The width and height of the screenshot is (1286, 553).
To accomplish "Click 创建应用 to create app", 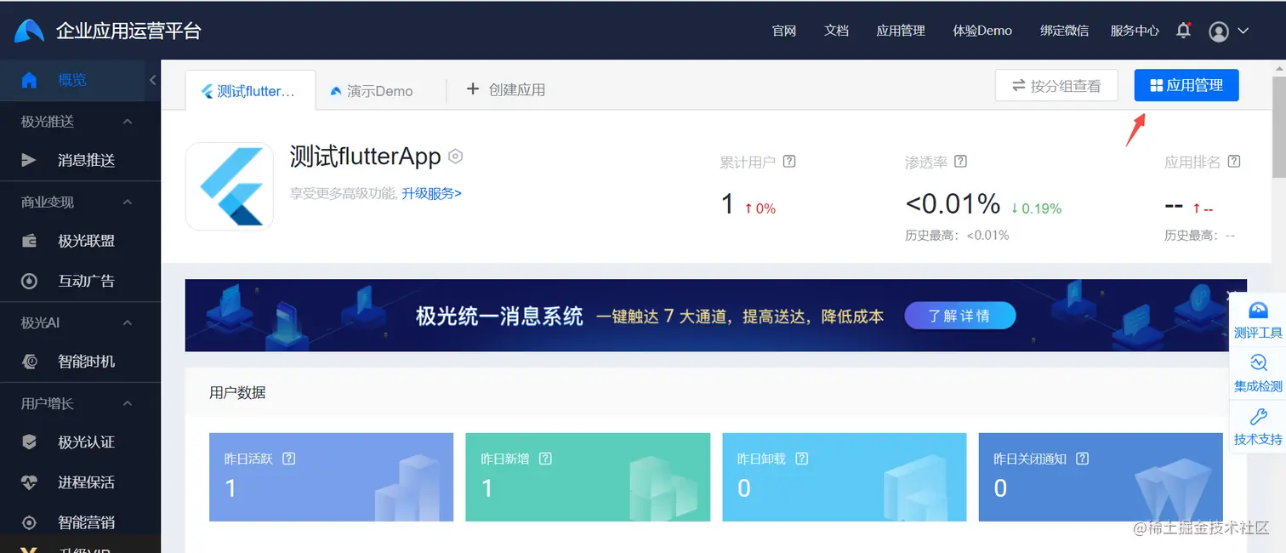I will (x=506, y=89).
